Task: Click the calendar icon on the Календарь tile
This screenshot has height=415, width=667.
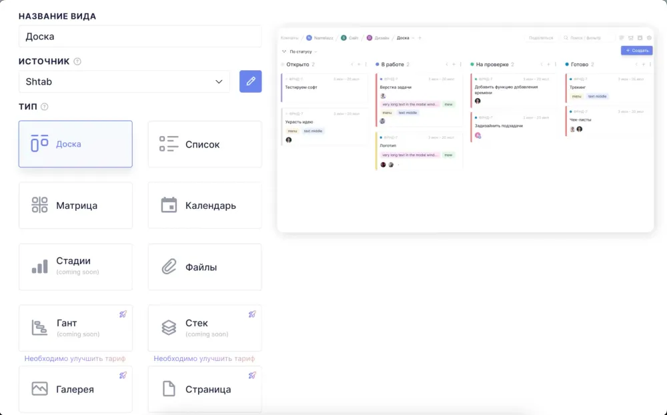Action: [169, 205]
